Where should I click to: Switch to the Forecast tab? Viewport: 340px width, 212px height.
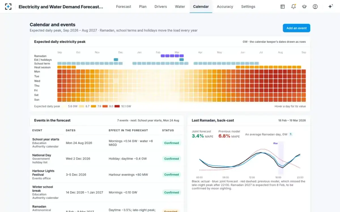(x=124, y=7)
